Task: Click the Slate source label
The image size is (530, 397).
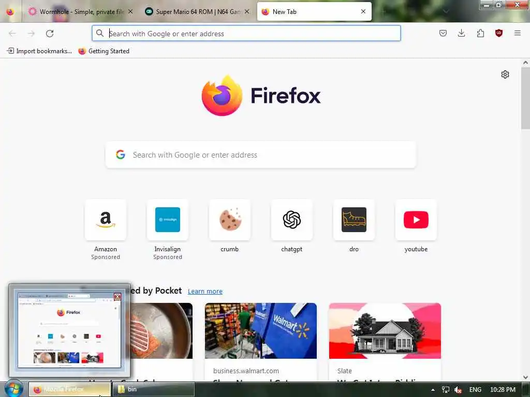Action: coord(344,371)
